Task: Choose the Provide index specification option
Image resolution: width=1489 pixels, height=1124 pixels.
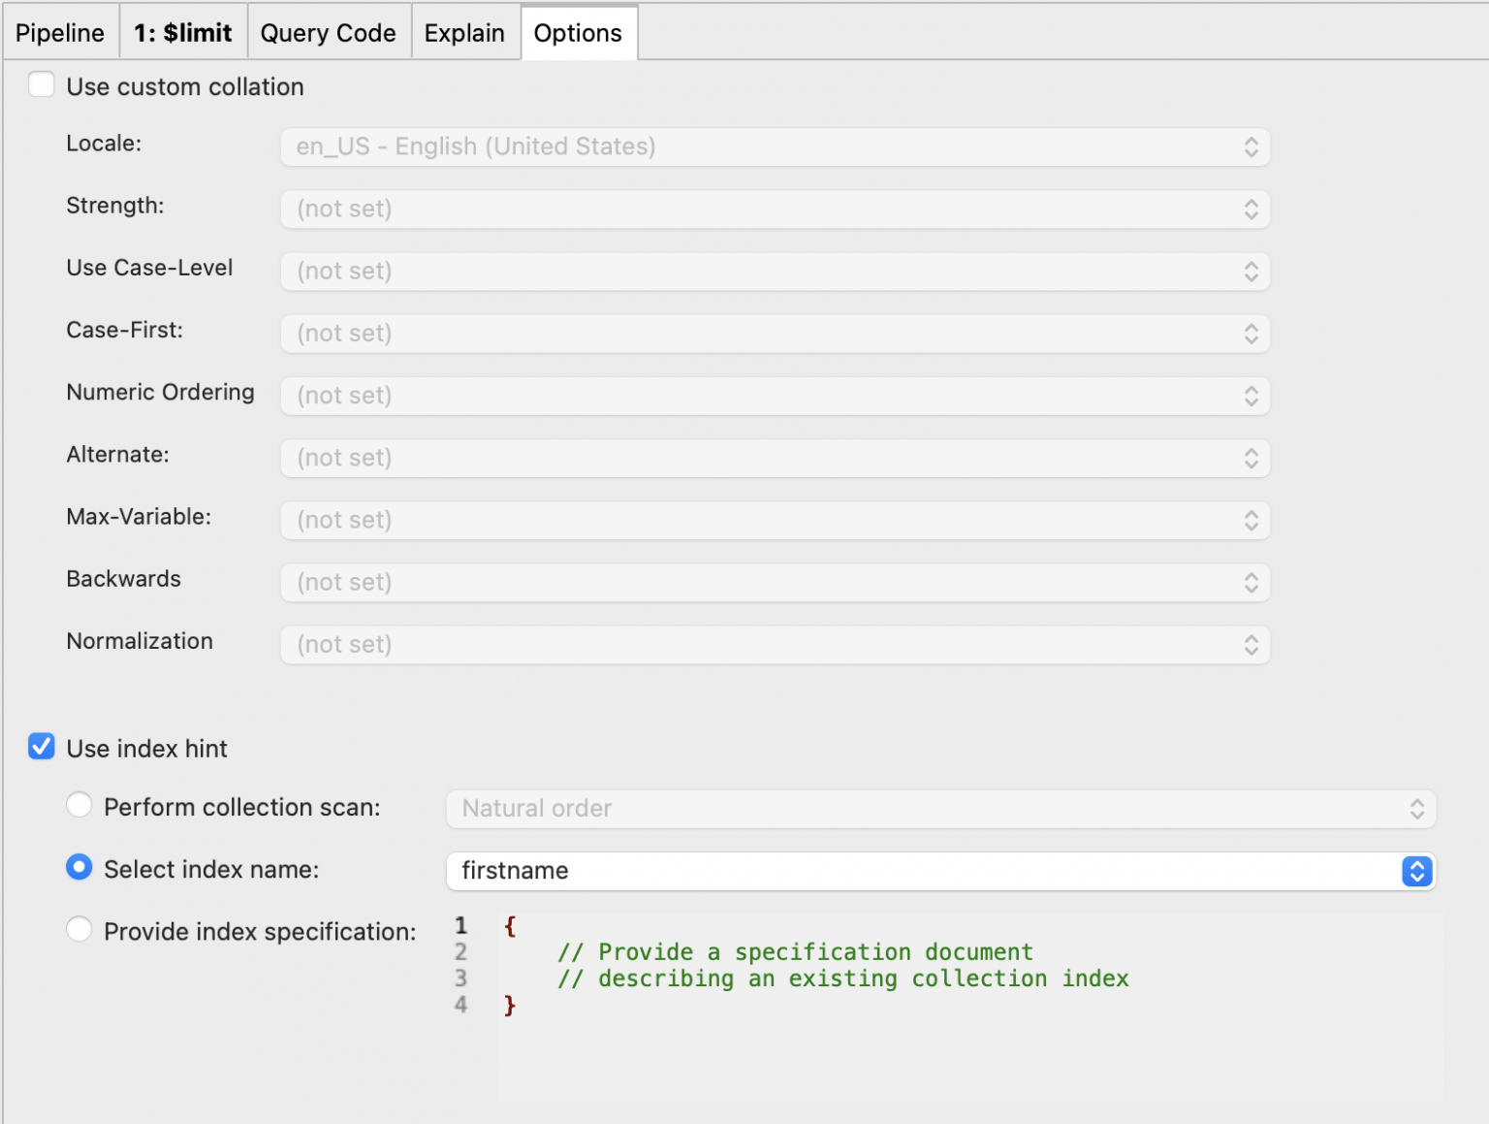Action: click(79, 929)
